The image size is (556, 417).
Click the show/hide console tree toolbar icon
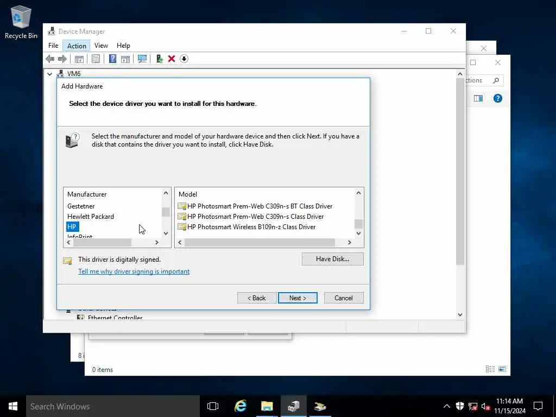coord(79,59)
